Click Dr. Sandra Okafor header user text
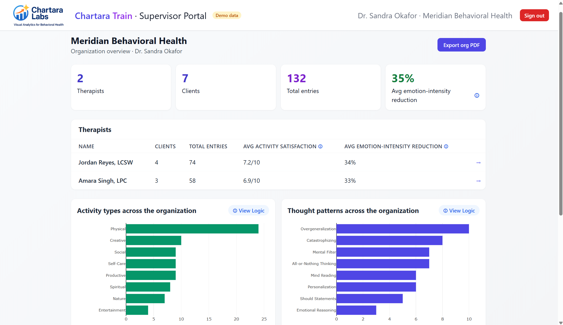The image size is (563, 325). [x=387, y=16]
